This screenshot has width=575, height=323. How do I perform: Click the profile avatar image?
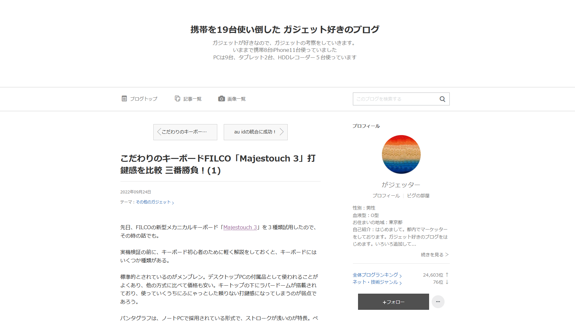click(401, 154)
